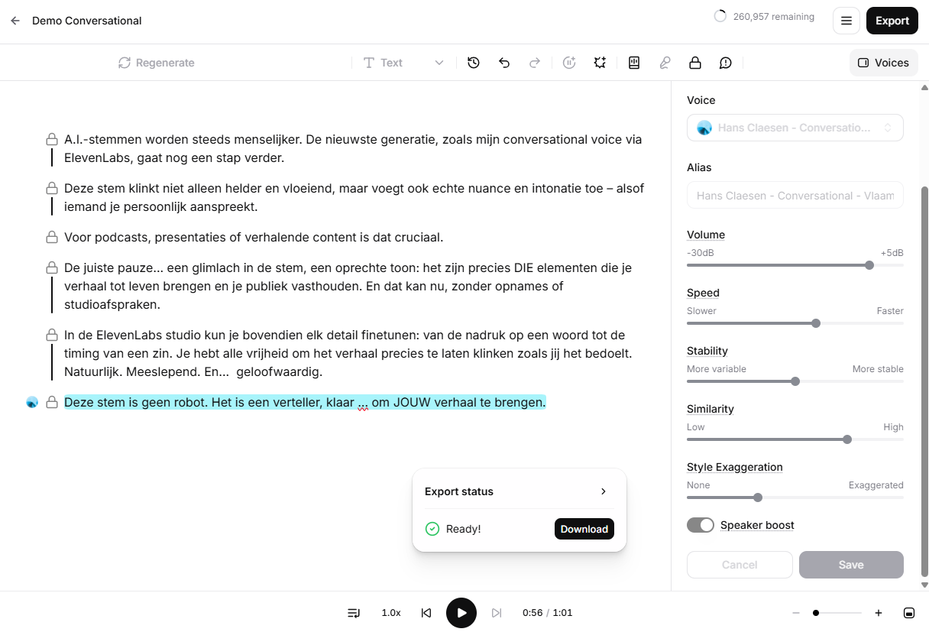Change the 1.0x playback speed
Viewport: 929px width, 632px height.
tap(391, 613)
